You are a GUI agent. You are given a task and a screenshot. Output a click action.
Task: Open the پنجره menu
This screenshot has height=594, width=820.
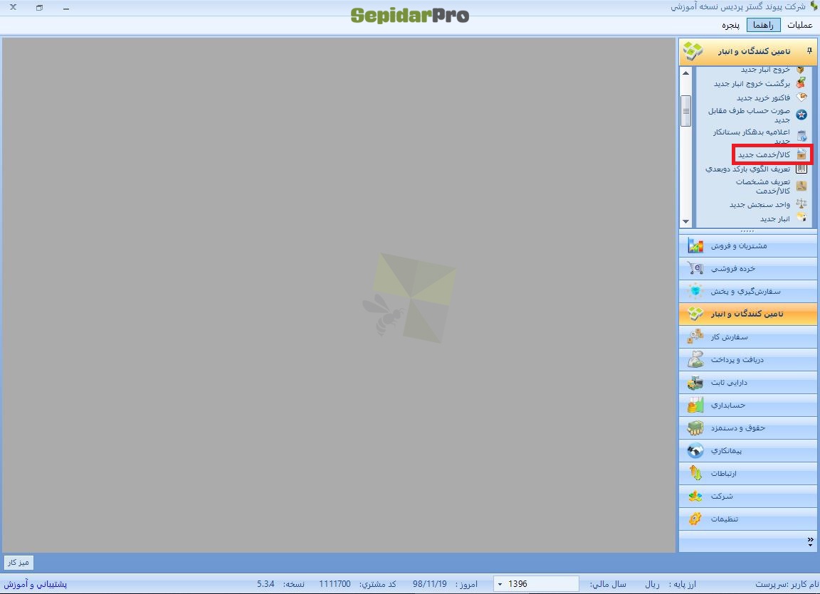pos(730,25)
